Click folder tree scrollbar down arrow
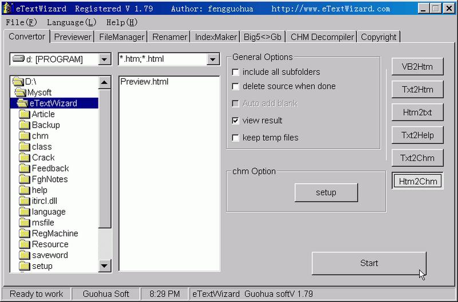 click(x=105, y=266)
